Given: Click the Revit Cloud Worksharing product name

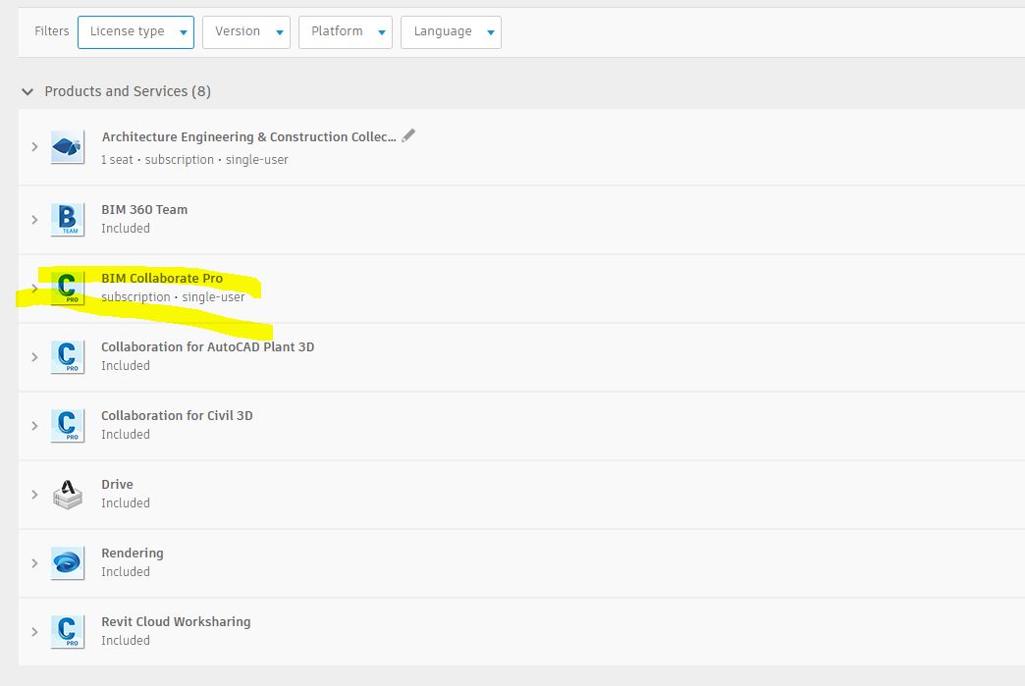Looking at the screenshot, I should tap(176, 621).
